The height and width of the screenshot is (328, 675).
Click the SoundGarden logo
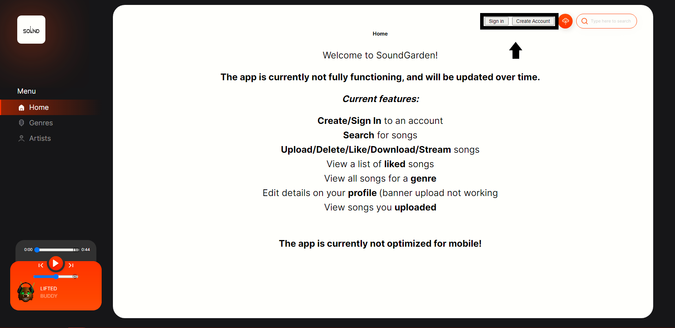[31, 30]
